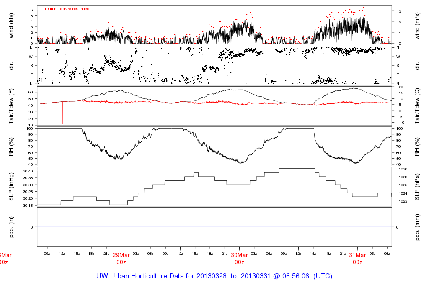
Task: Click the red '31Mar 00z' date marker
Action: [357, 259]
